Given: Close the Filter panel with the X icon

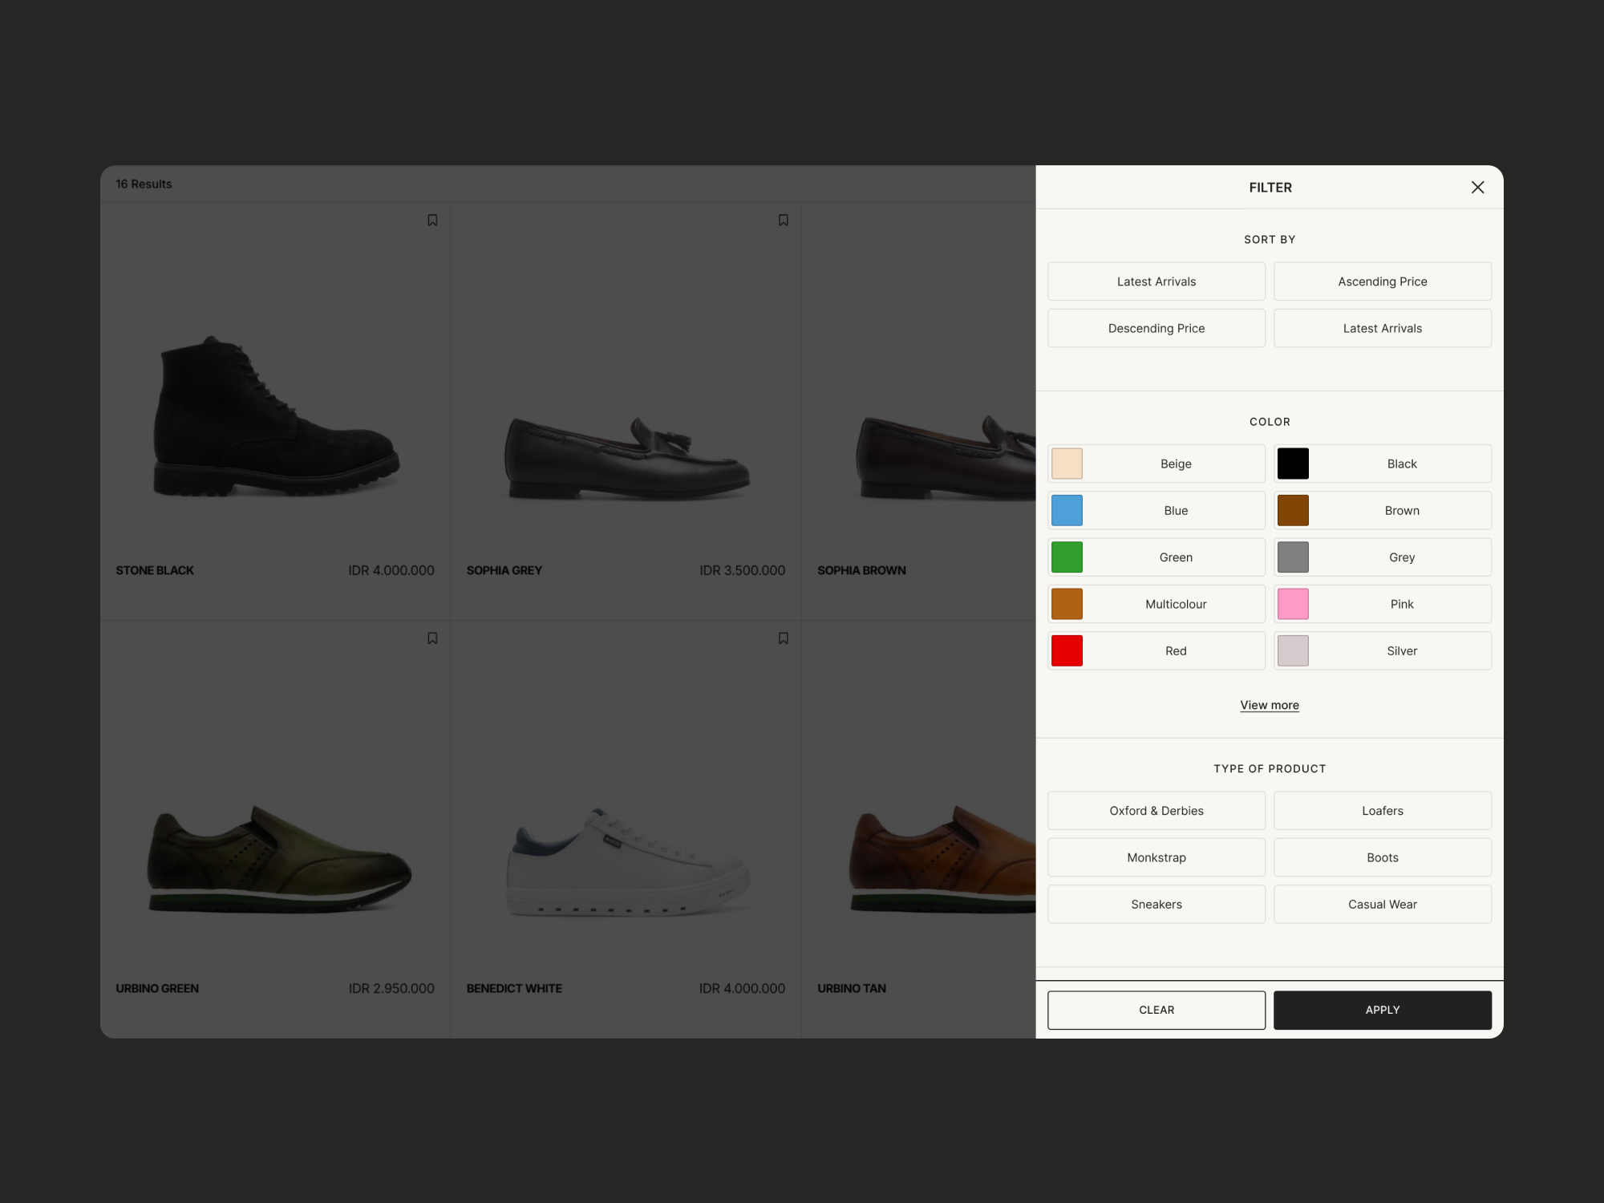Looking at the screenshot, I should tap(1477, 187).
